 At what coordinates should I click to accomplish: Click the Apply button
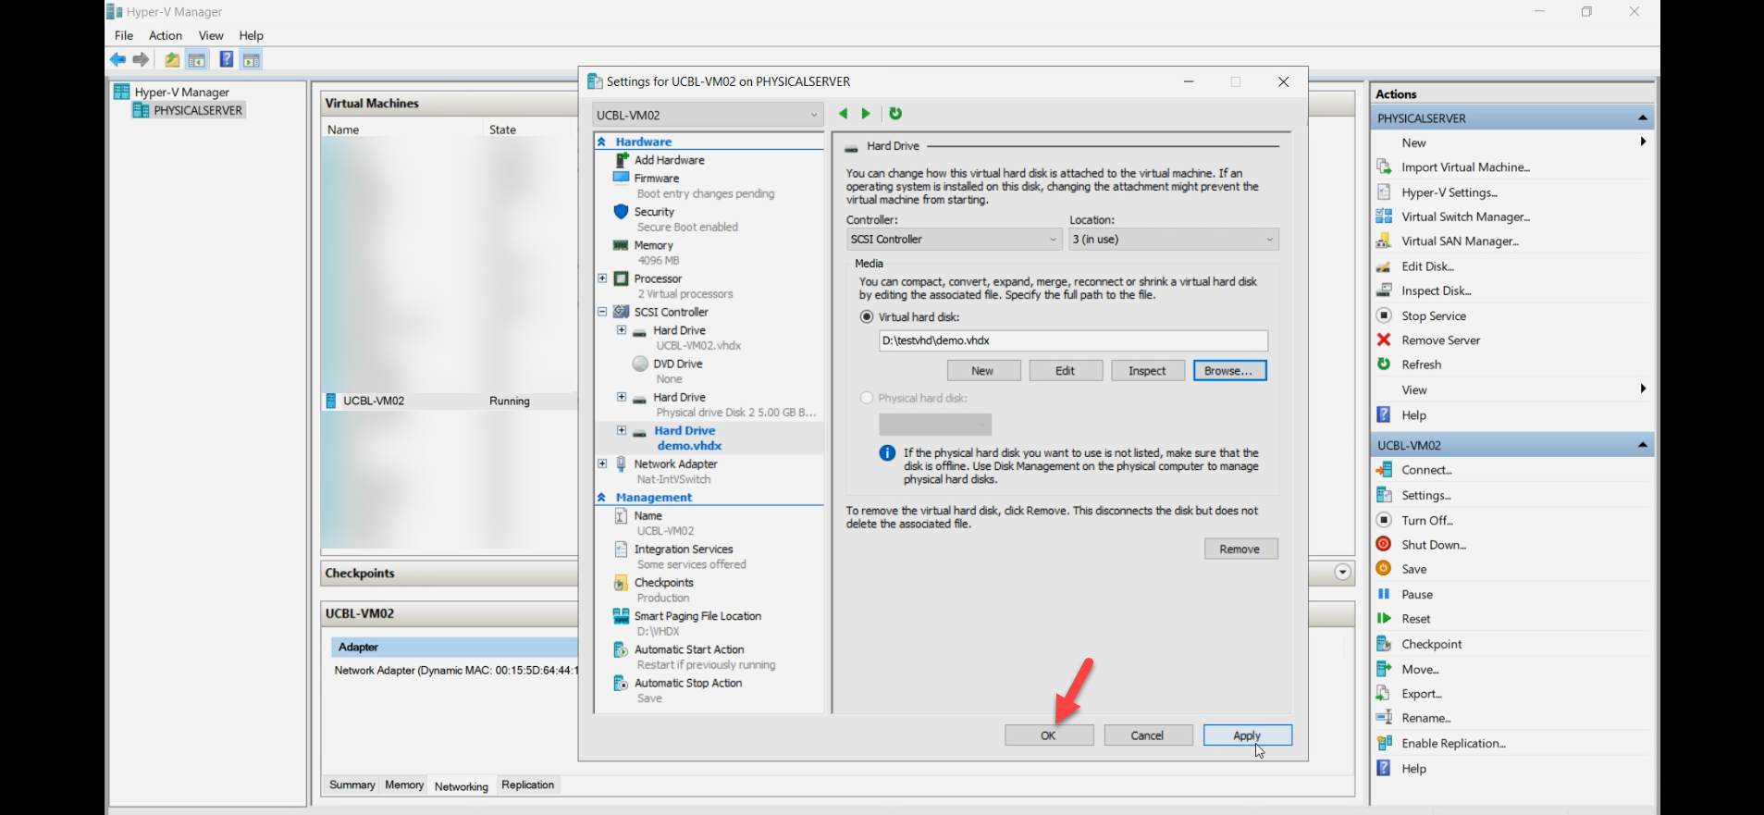click(1247, 735)
